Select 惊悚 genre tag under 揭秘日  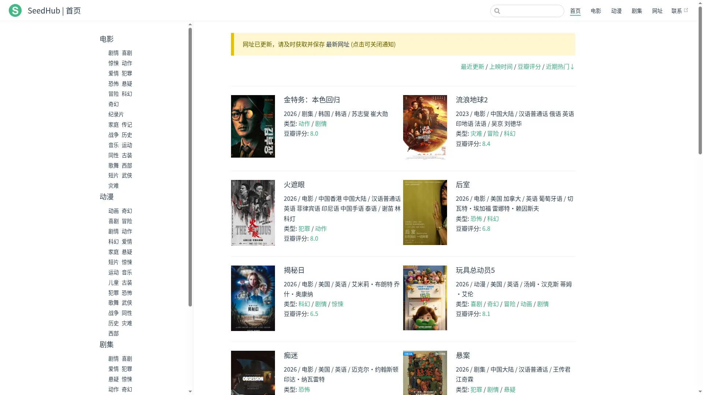[337, 304]
